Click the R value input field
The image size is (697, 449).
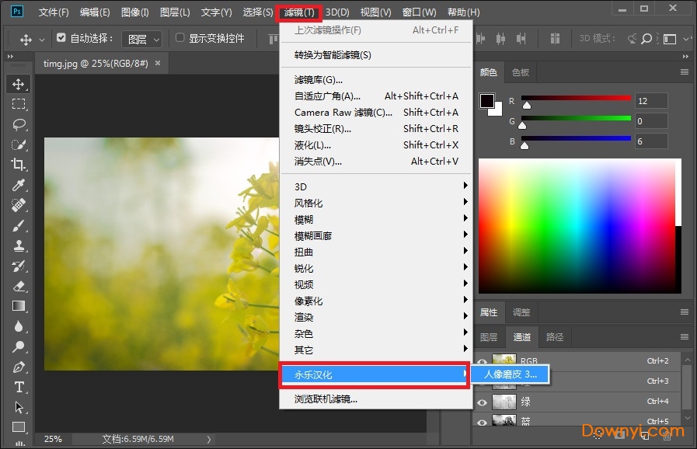(x=650, y=101)
